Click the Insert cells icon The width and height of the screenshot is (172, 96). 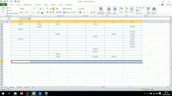[121, 9]
